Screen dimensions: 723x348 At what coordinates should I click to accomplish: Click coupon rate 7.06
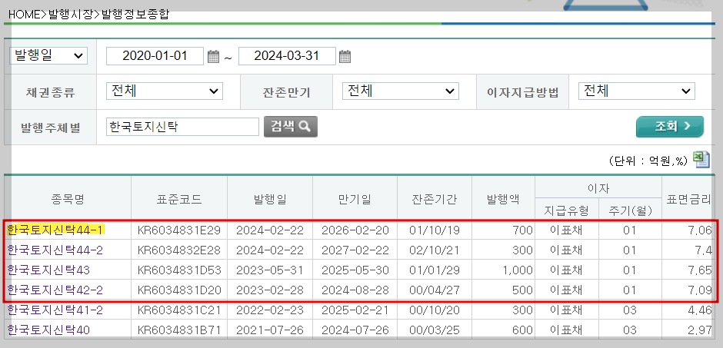coord(698,230)
